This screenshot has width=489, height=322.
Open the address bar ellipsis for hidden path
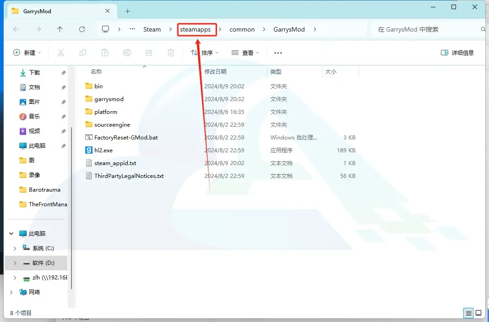point(132,29)
